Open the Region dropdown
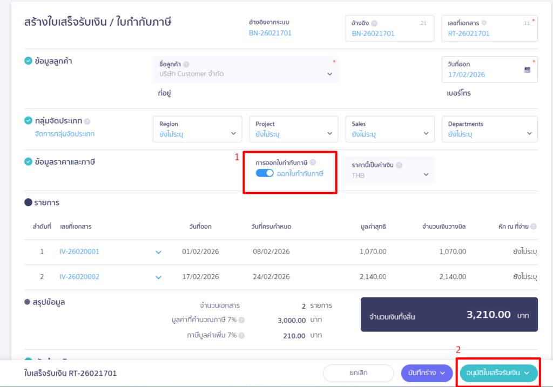 click(x=197, y=130)
